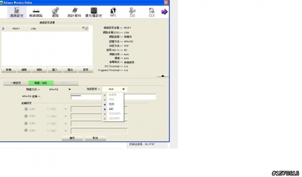Select the 未選用 none option

[x=112, y=95]
